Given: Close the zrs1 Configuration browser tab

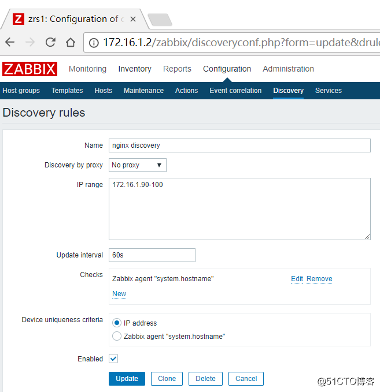Looking at the screenshot, I should (133, 19).
